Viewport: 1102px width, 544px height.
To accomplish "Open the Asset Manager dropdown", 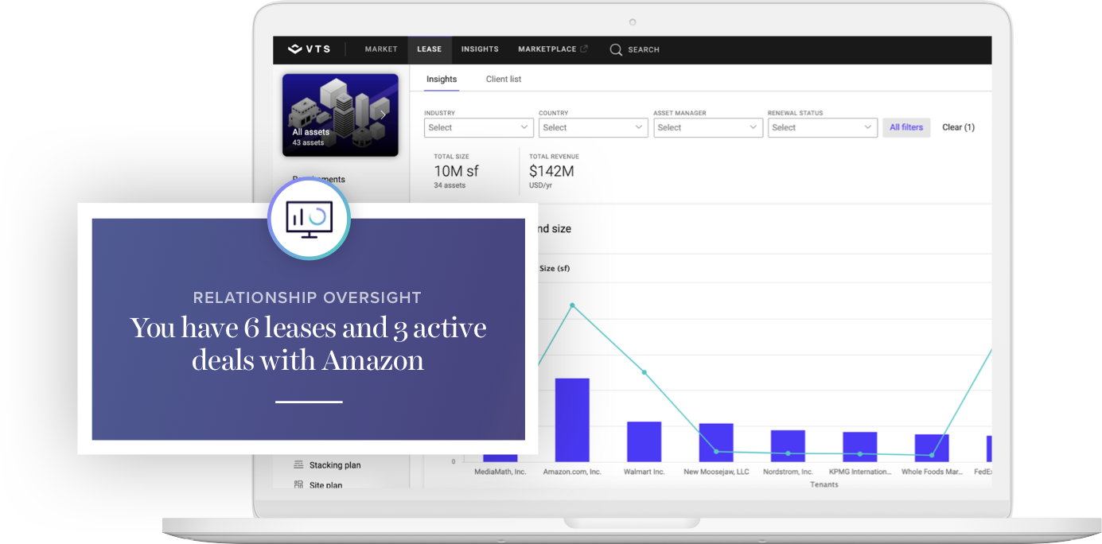I will pyautogui.click(x=707, y=127).
